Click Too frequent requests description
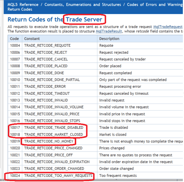This screenshot has width=184, height=182. pos(118,176)
